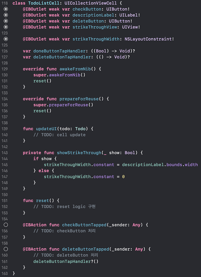Click the checkButtonTapped function name
The width and height of the screenshot is (201, 277).
coord(84,225)
